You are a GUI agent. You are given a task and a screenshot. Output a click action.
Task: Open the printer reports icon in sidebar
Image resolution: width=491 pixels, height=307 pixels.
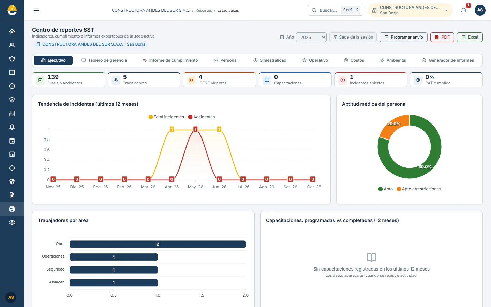click(x=12, y=209)
